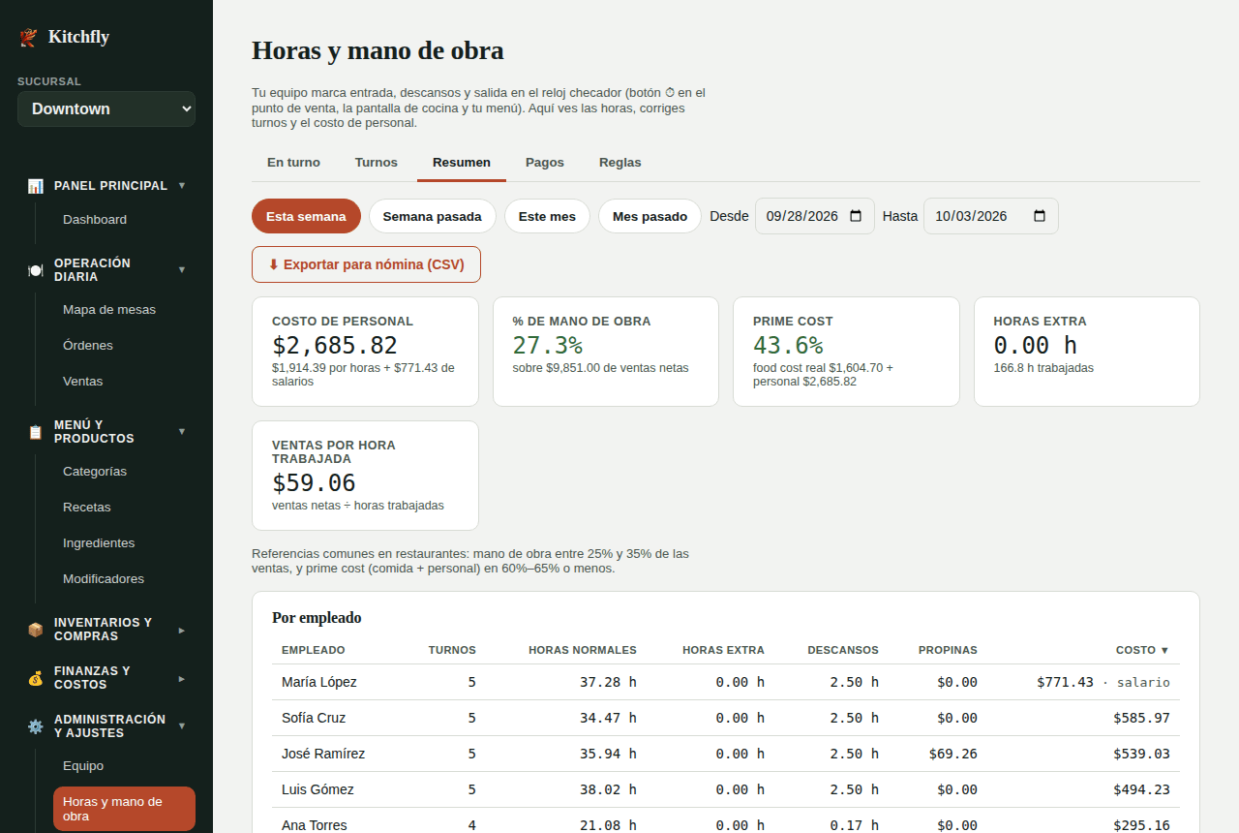
Task: Click the José Ramírez propinas value $69.26
Action: [952, 754]
